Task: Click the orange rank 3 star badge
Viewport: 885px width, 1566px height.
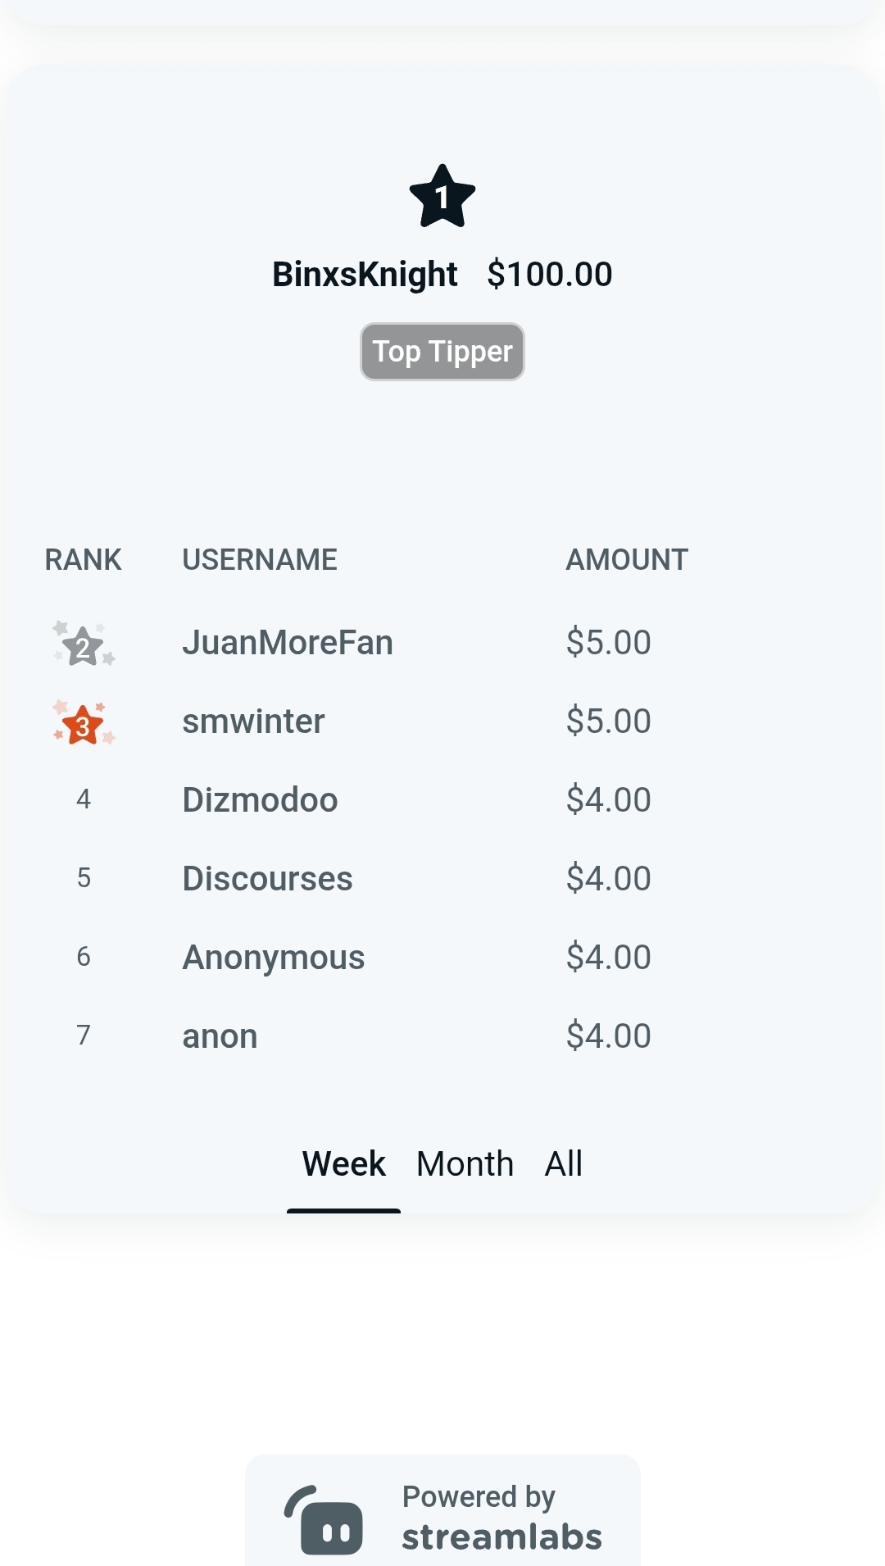Action: coord(84,722)
